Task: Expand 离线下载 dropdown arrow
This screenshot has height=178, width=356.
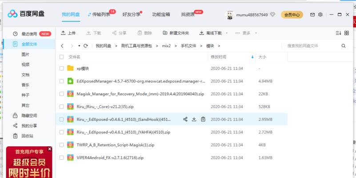Action: click(227, 33)
